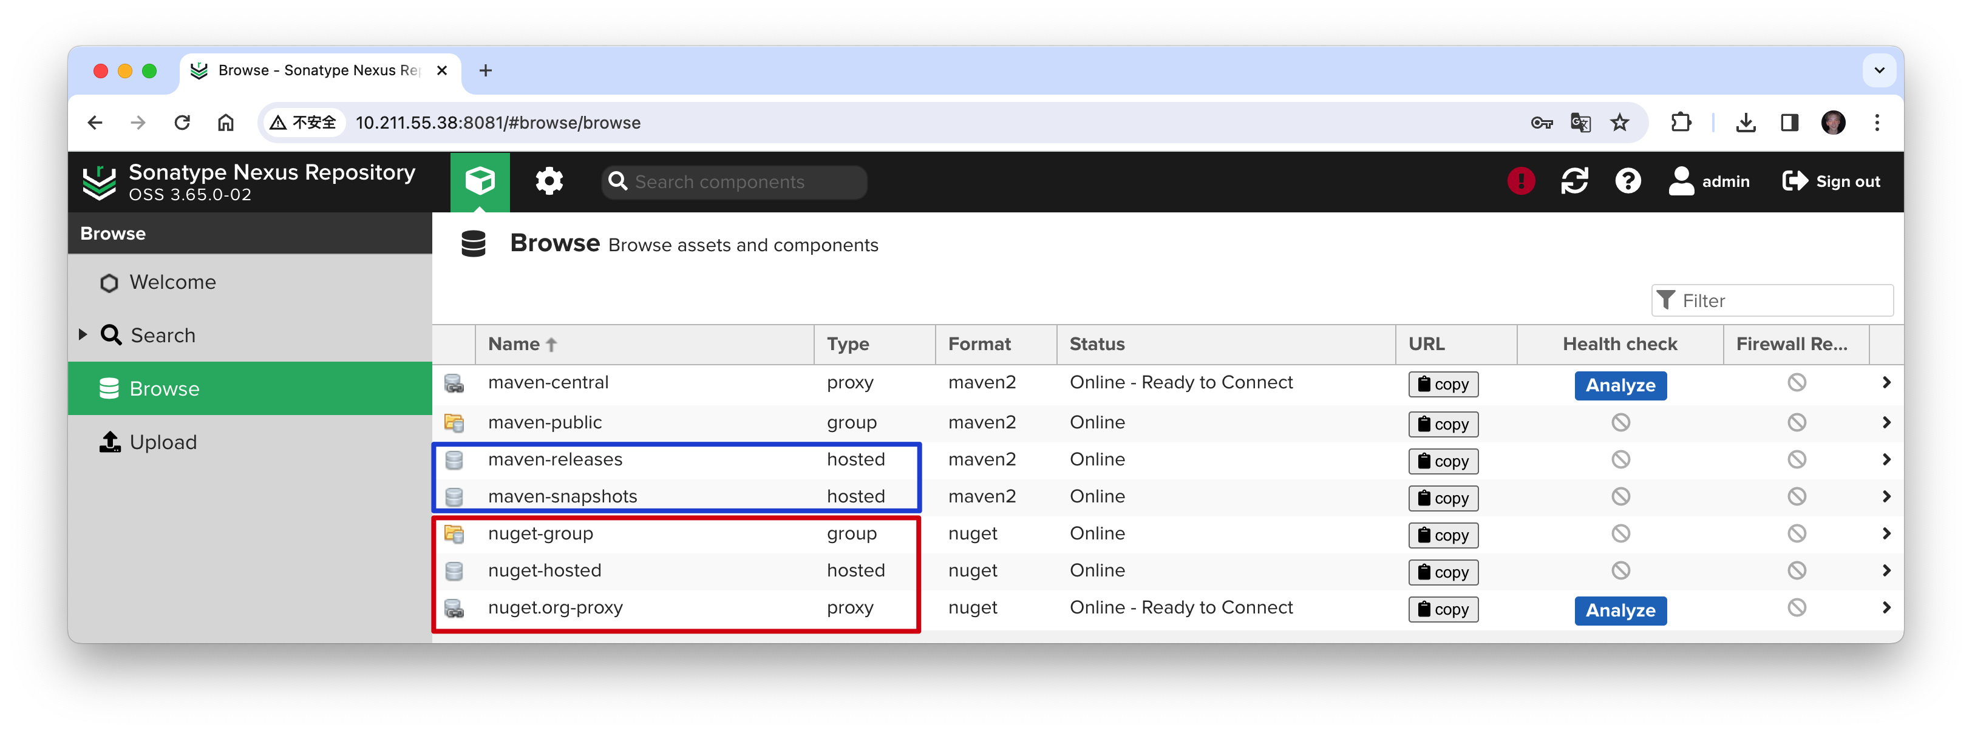
Task: Click the admin user account
Action: pyautogui.click(x=1708, y=181)
